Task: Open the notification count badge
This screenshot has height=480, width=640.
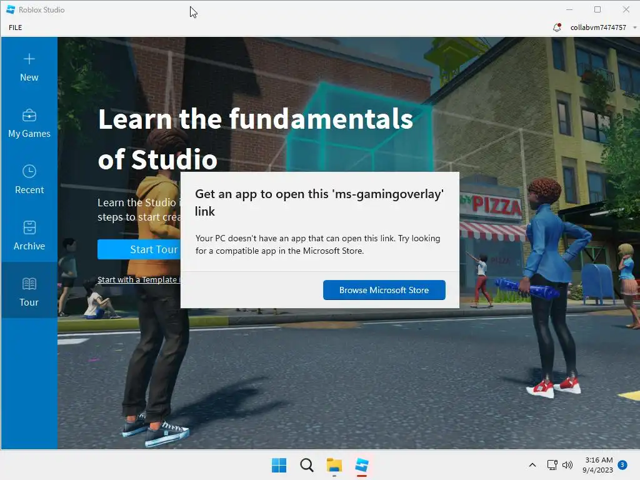Action: 622,464
